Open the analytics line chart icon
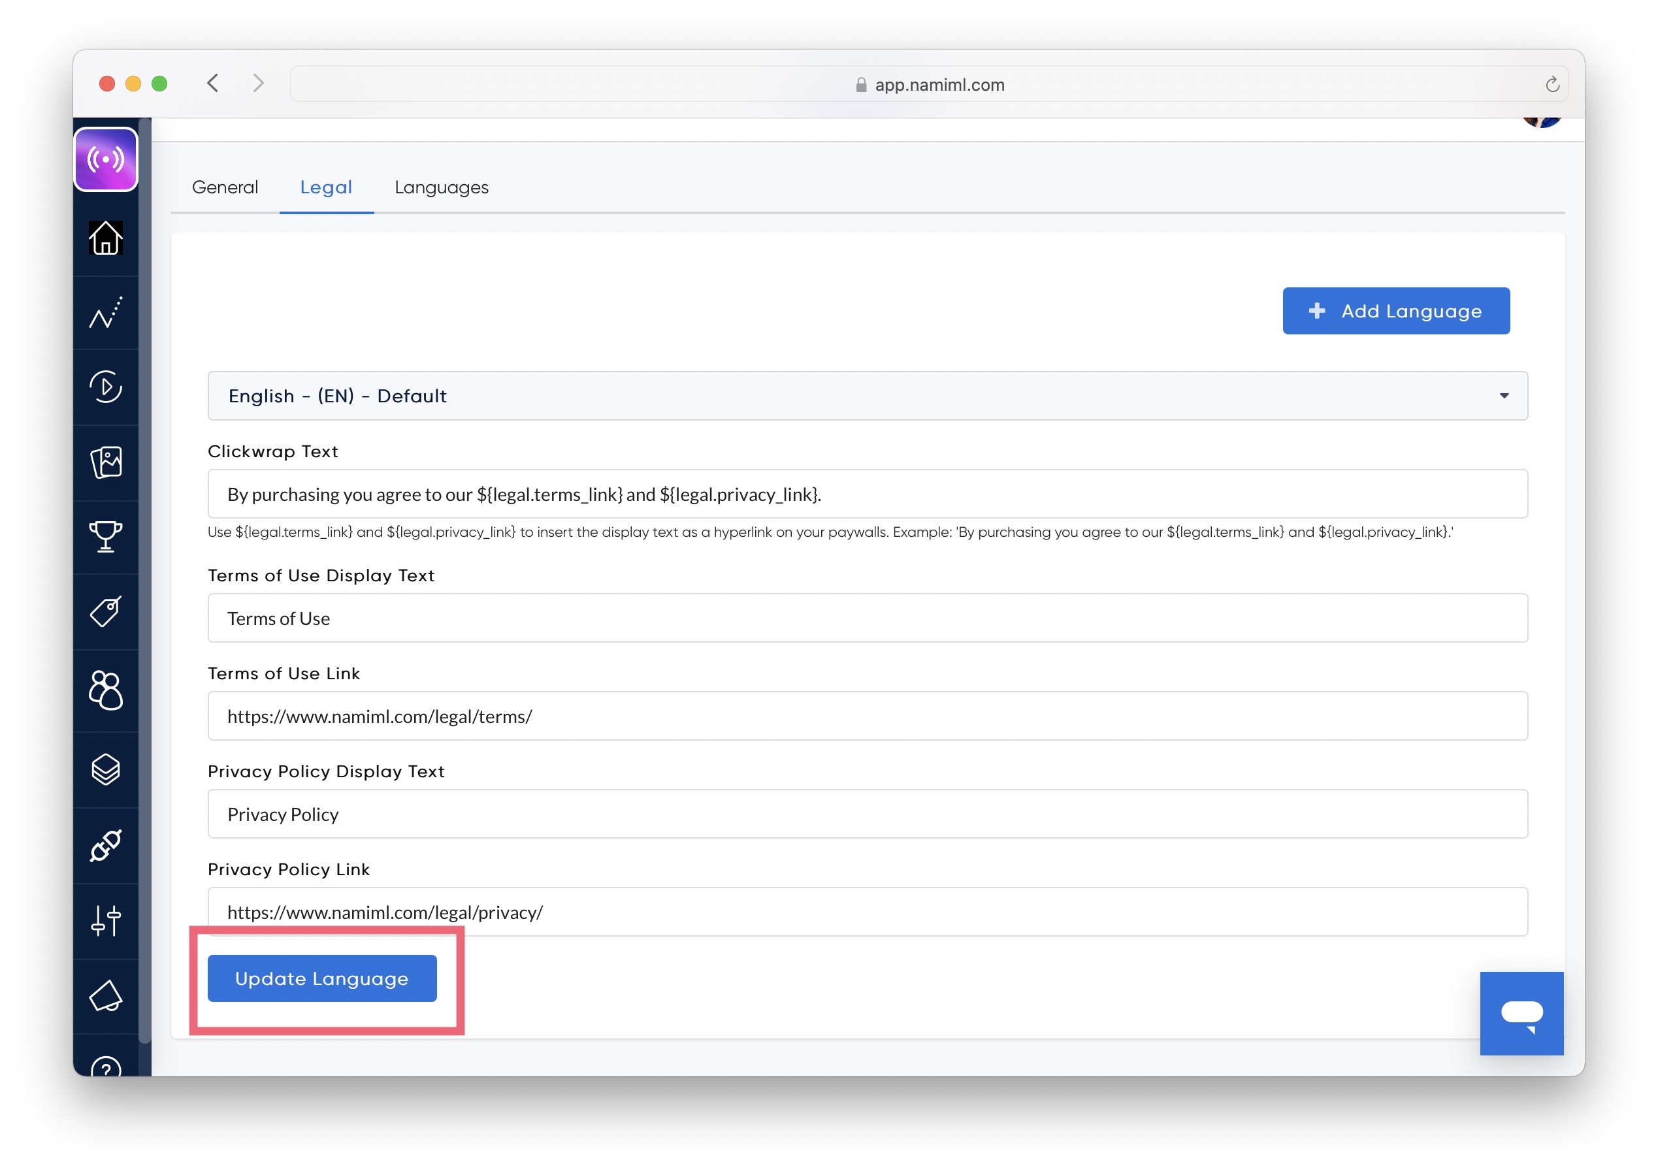Viewport: 1658px width, 1173px height. point(105,313)
